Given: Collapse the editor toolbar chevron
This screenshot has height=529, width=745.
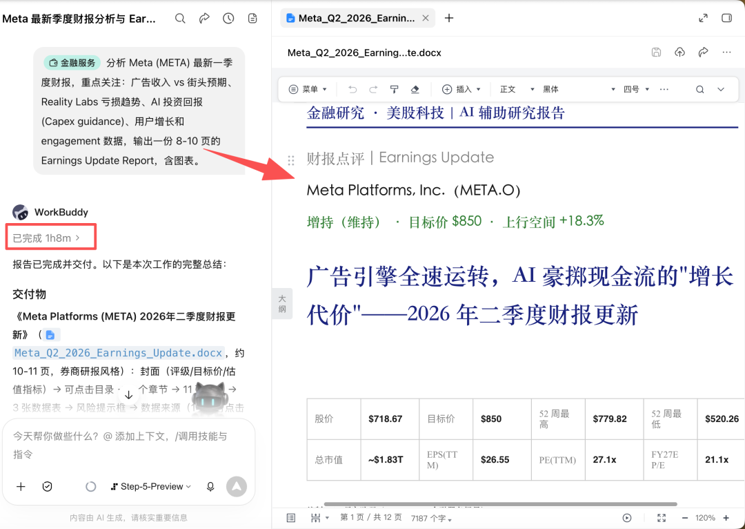Looking at the screenshot, I should point(721,90).
